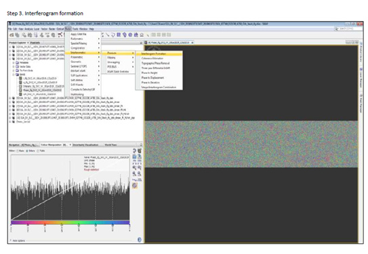Click the leftmost colour slider handle
Image resolution: width=368 pixels, height=254 pixels.
pyautogui.click(x=11, y=225)
